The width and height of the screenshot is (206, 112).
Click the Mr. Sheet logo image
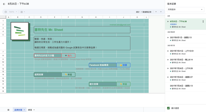[20, 31]
